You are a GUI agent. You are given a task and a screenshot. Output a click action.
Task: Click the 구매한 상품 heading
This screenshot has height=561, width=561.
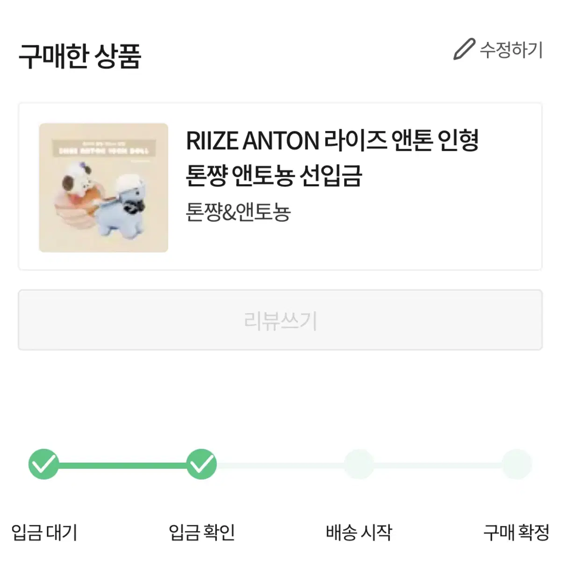(80, 56)
